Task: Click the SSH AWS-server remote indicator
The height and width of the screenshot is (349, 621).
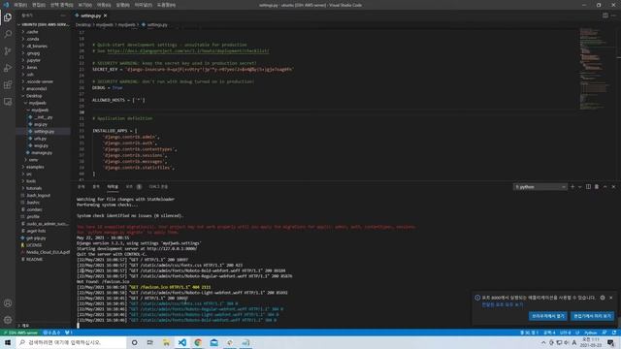Action: click(x=19, y=333)
